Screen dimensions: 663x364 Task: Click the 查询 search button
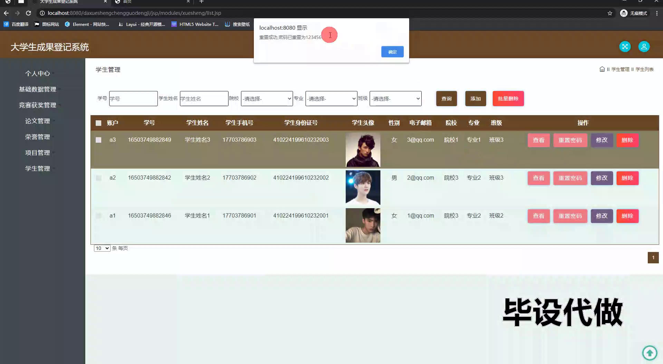[x=446, y=99]
